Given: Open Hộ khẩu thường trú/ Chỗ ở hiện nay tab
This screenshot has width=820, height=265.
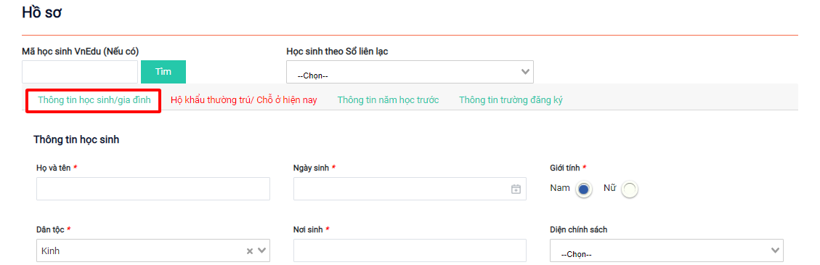Looking at the screenshot, I should point(244,100).
